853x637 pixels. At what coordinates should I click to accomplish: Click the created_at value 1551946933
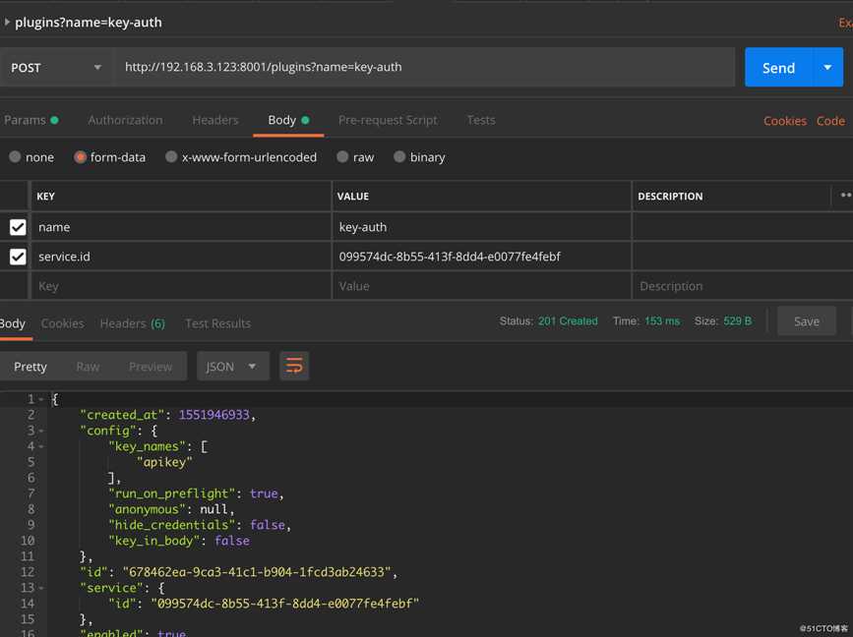(x=213, y=415)
